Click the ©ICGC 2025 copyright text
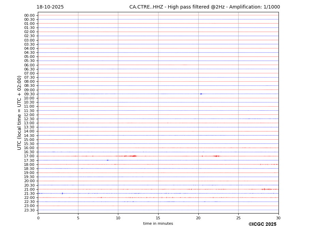 262,224
